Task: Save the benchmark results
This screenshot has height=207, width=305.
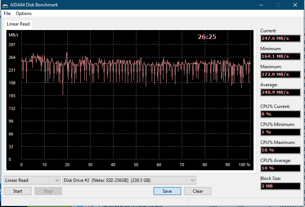Action: 167,191
